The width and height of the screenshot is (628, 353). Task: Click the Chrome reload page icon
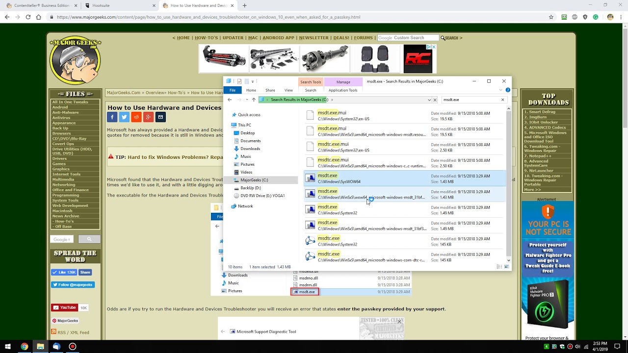(x=28, y=17)
